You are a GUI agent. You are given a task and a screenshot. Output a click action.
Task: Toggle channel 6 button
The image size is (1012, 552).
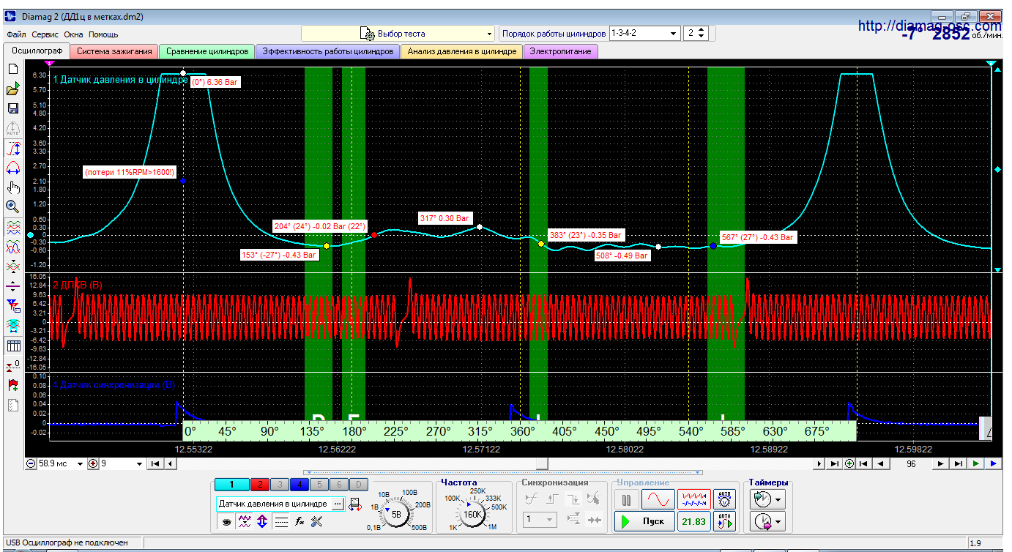pyautogui.click(x=339, y=485)
